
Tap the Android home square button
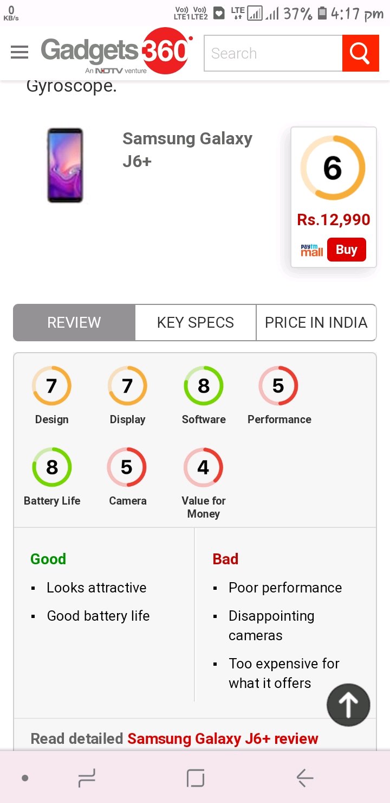tap(196, 778)
